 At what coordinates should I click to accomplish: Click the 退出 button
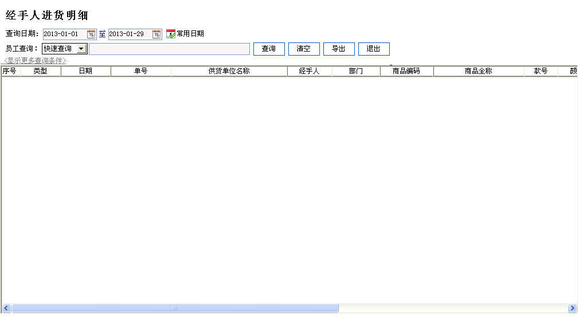(374, 49)
